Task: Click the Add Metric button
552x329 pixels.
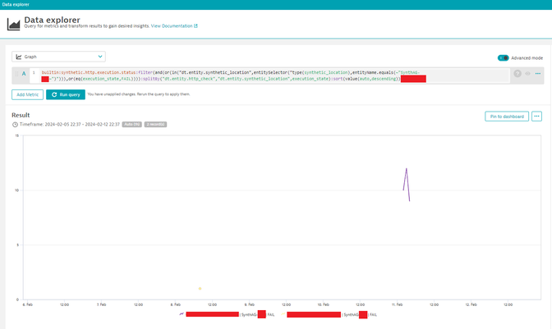Action: [27, 94]
